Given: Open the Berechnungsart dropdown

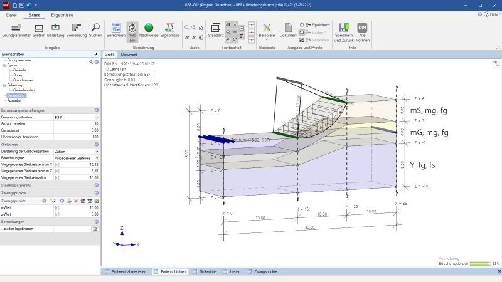Looking at the screenshot, I should (97, 159).
